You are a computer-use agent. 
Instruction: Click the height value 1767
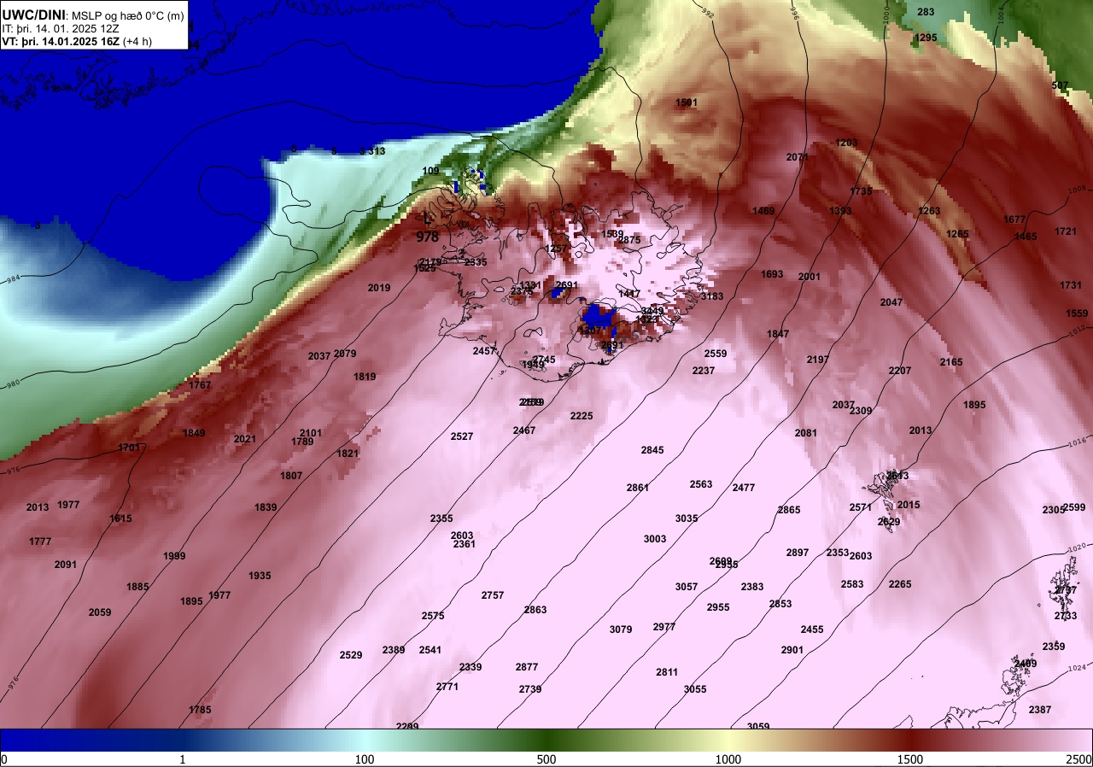coord(200,385)
